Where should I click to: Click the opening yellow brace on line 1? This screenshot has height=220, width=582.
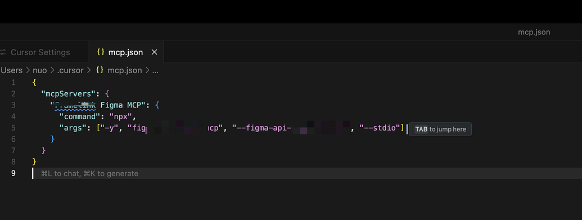coord(34,82)
